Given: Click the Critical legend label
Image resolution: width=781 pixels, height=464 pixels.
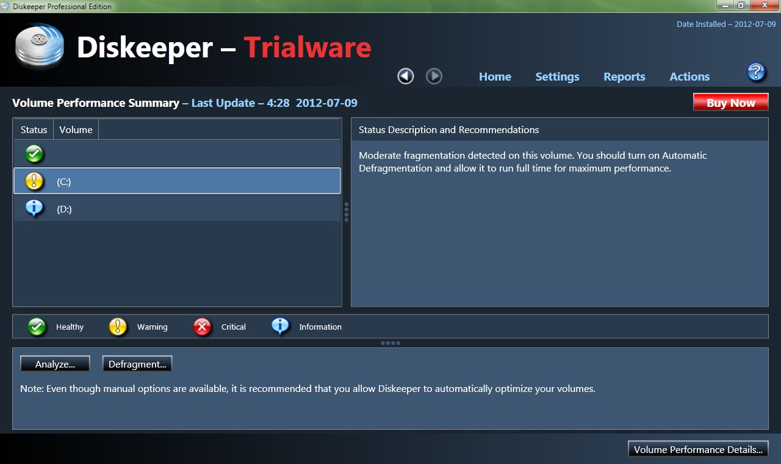Looking at the screenshot, I should pos(233,327).
